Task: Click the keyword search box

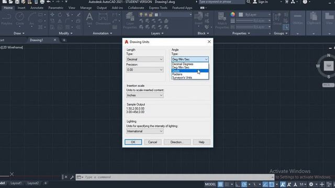Action: click(221, 2)
